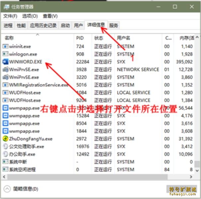This screenshot has height=199, width=201.
Task: Click the WINWORD.EXE Word icon
Action: (5, 62)
